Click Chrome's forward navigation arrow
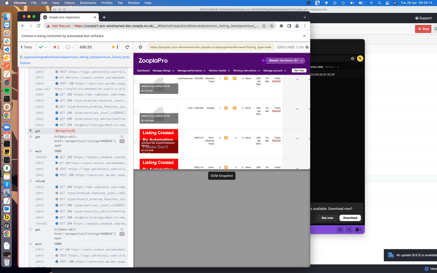Screen dimensions: 437x273 (31, 26)
